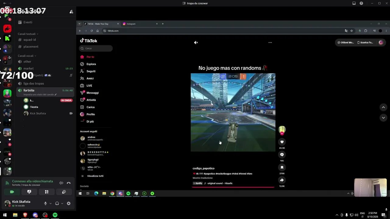The image size is (390, 219).
Task: Reload the tiktok.com page
Action: click(91, 31)
